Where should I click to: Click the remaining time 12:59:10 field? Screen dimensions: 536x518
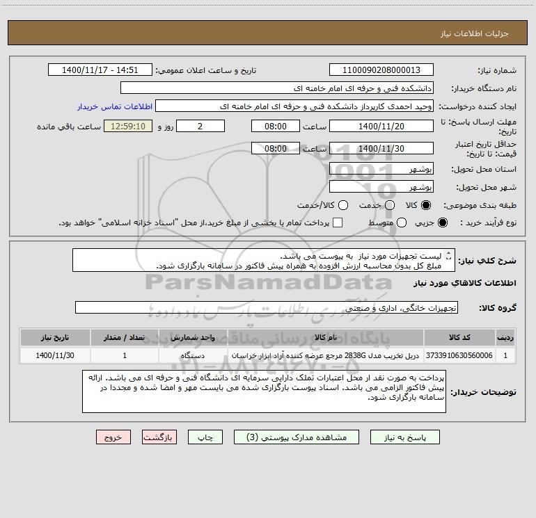128,126
